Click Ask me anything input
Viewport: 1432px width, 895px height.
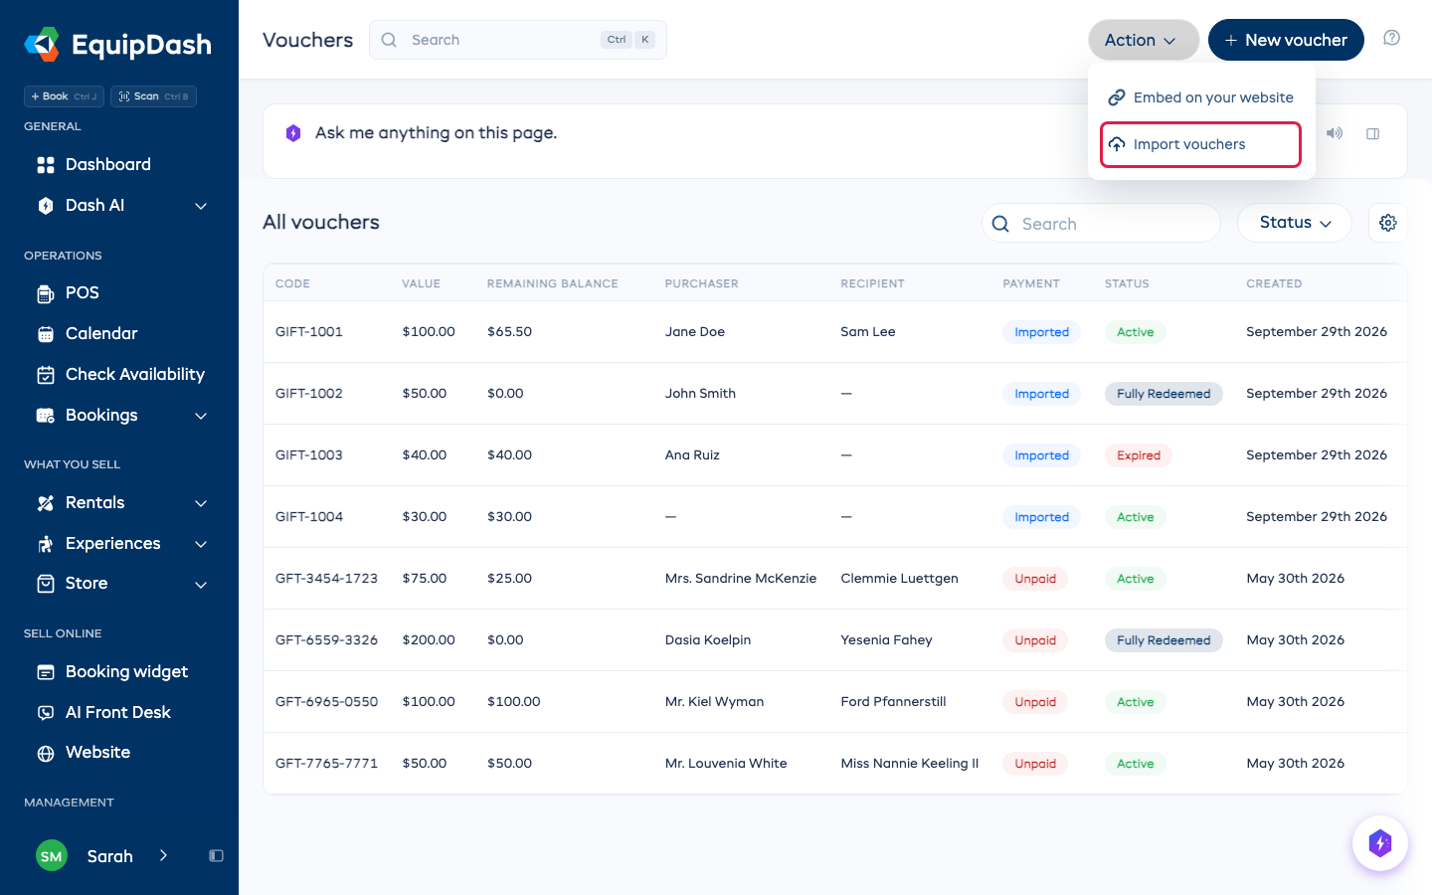pyautogui.click(x=436, y=133)
